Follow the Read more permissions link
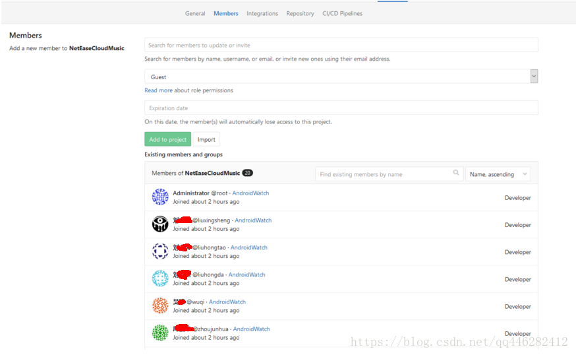Screen dimensions: 576x355 pos(158,90)
